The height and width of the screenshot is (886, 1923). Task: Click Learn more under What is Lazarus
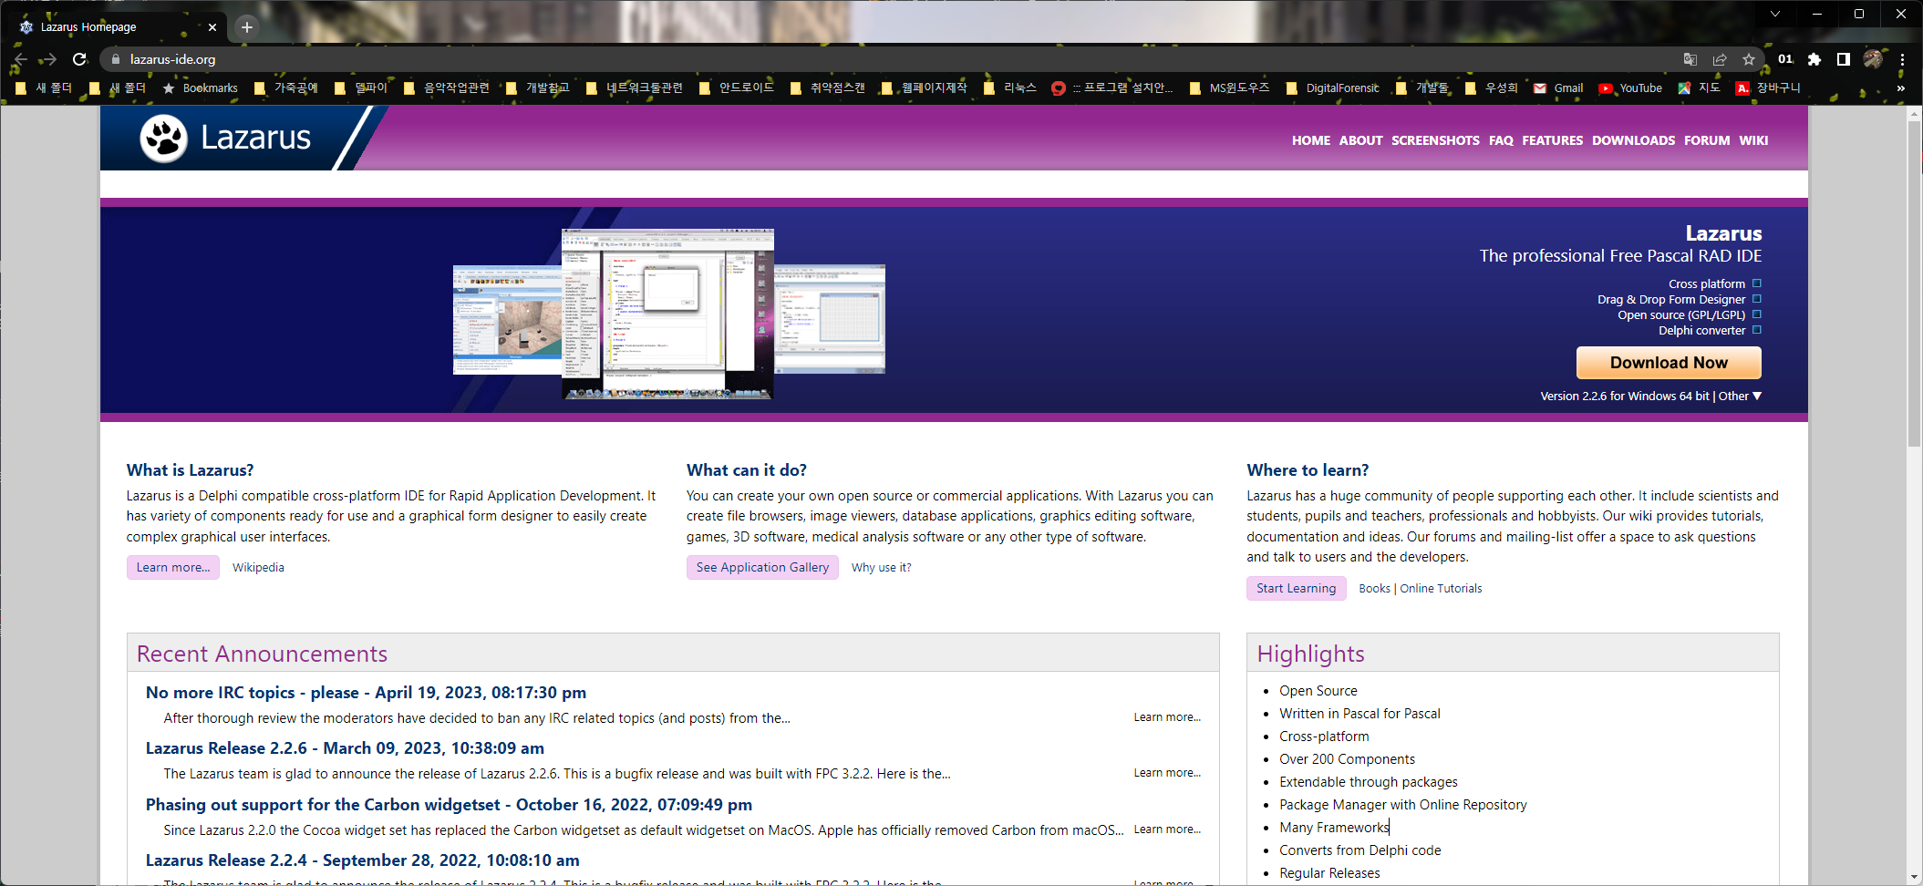173,567
